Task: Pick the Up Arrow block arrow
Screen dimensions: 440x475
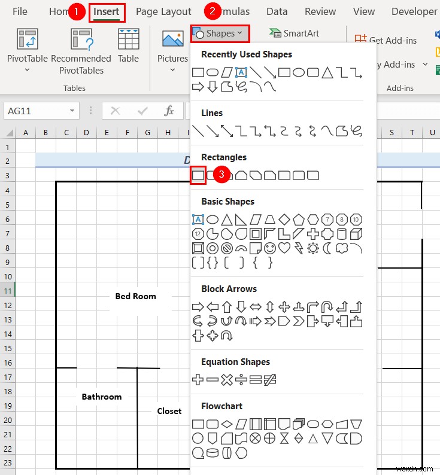Action: point(227,307)
